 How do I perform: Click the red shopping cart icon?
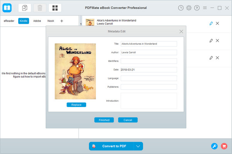point(224,146)
